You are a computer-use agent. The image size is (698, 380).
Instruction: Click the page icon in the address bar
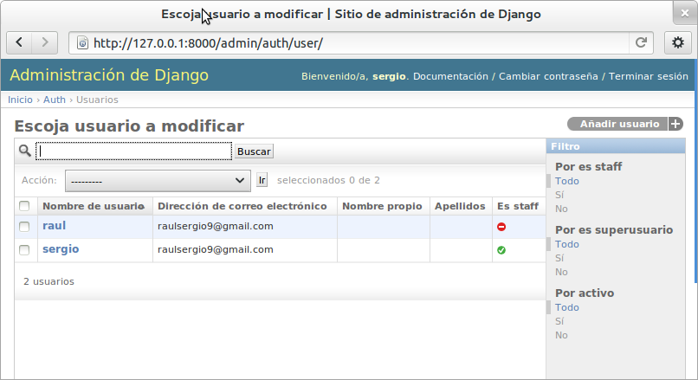coord(82,43)
